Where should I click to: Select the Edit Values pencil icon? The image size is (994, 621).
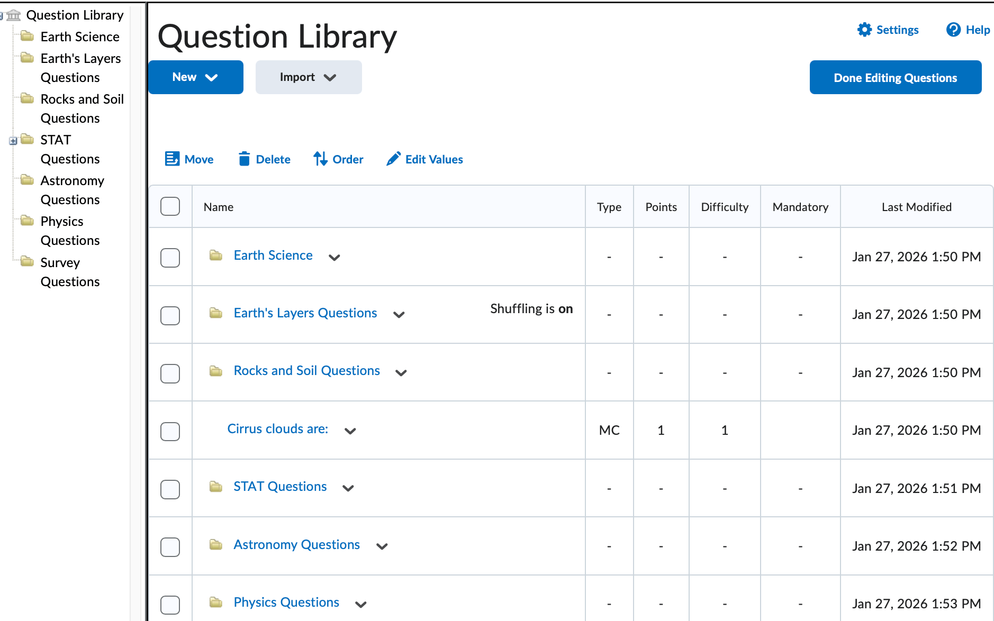(393, 159)
